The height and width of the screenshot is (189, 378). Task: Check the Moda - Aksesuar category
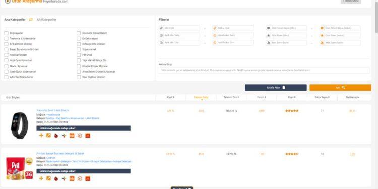[x=6, y=66]
